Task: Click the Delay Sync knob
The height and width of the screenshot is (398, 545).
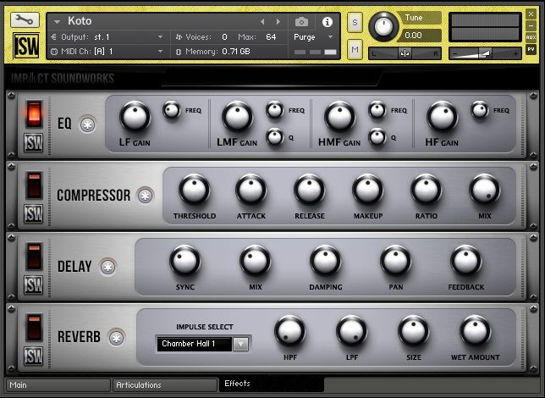Action: coord(184,261)
